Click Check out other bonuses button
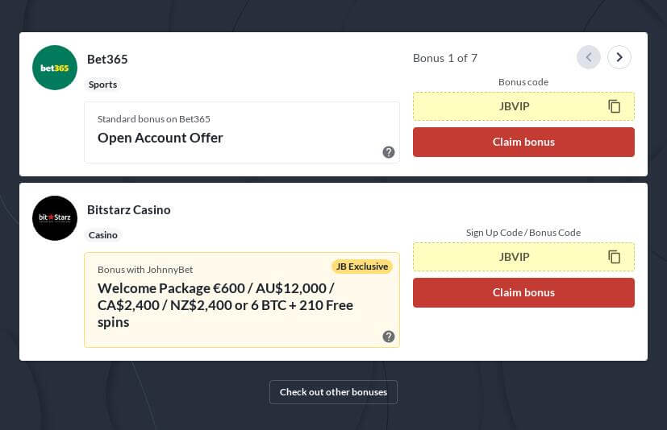667x430 pixels. click(x=333, y=392)
